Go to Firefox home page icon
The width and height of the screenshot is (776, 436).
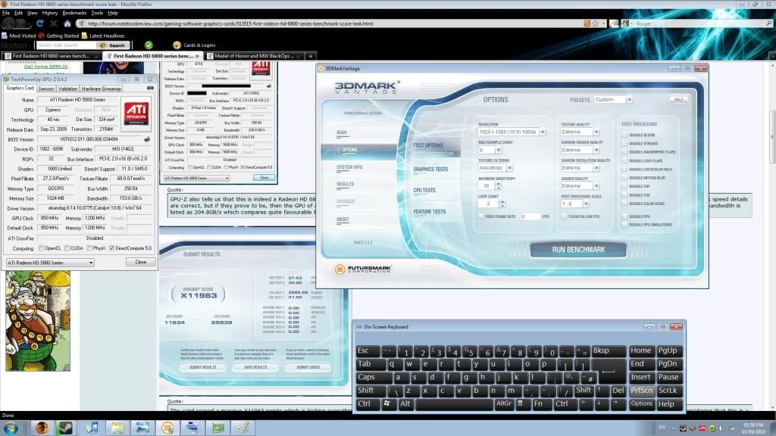pyautogui.click(x=67, y=23)
